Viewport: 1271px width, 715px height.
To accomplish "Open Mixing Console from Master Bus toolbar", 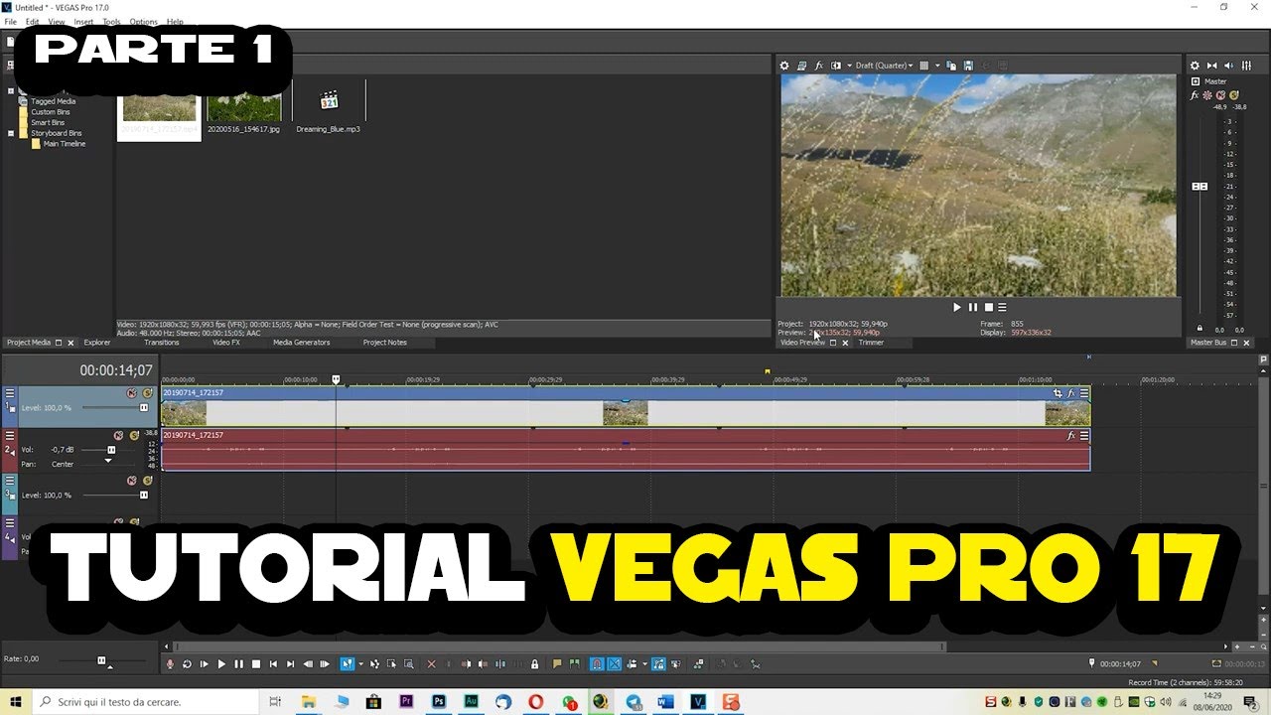I will click(1246, 66).
